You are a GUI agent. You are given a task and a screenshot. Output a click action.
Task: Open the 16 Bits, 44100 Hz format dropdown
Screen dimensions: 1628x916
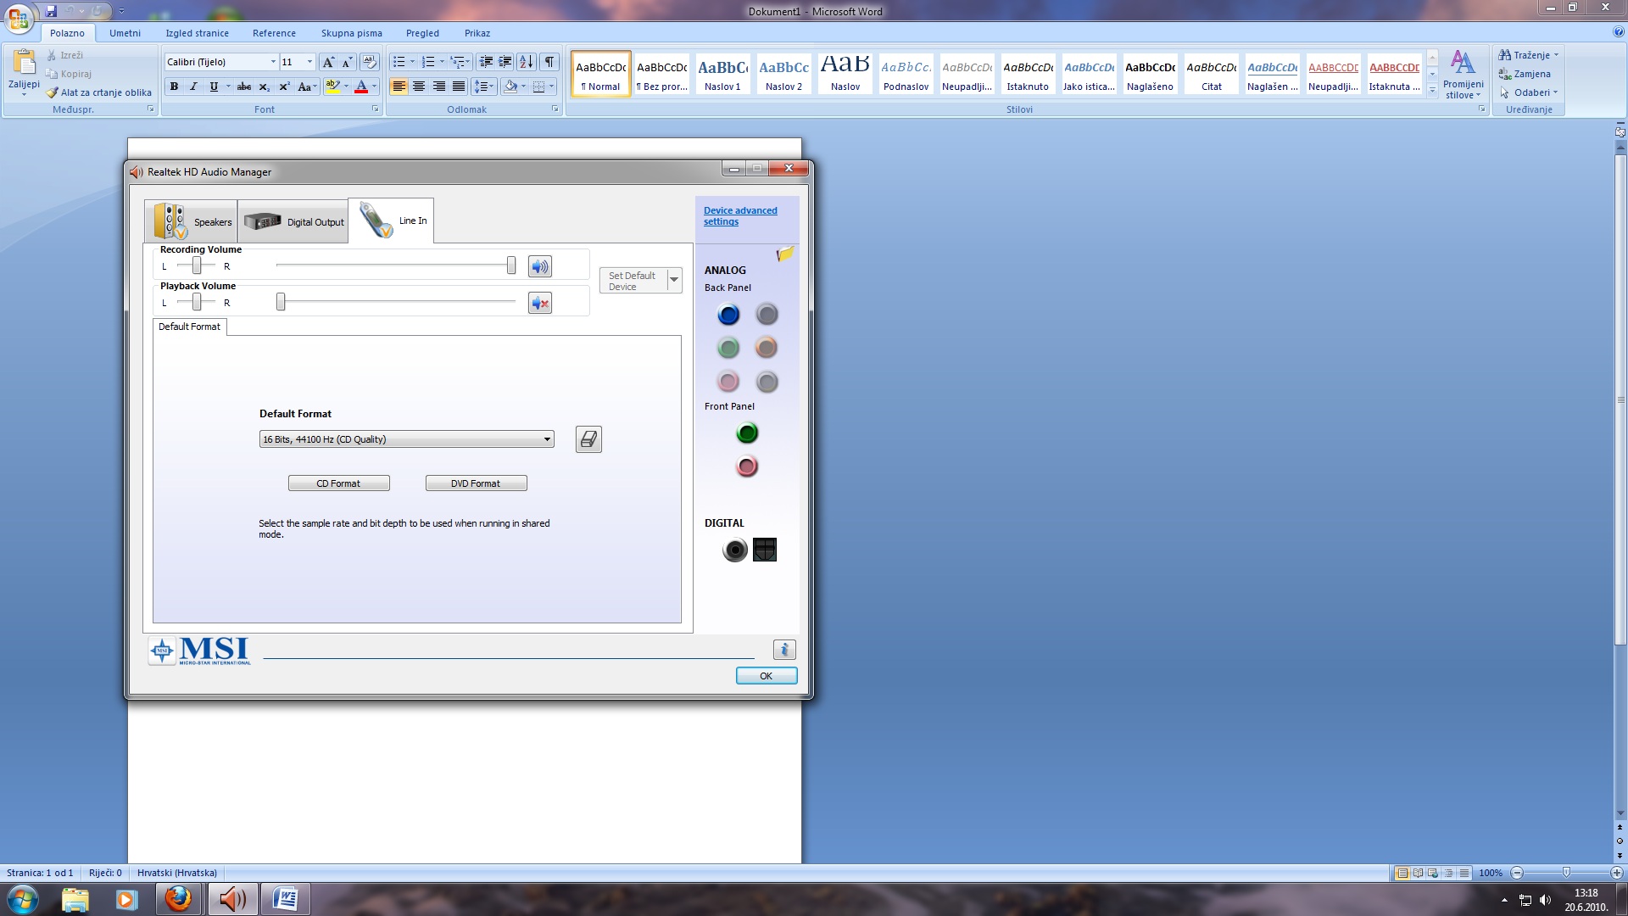[547, 439]
